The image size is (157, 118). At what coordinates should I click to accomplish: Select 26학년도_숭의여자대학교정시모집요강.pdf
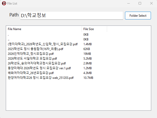pyautogui.click(x=37, y=63)
